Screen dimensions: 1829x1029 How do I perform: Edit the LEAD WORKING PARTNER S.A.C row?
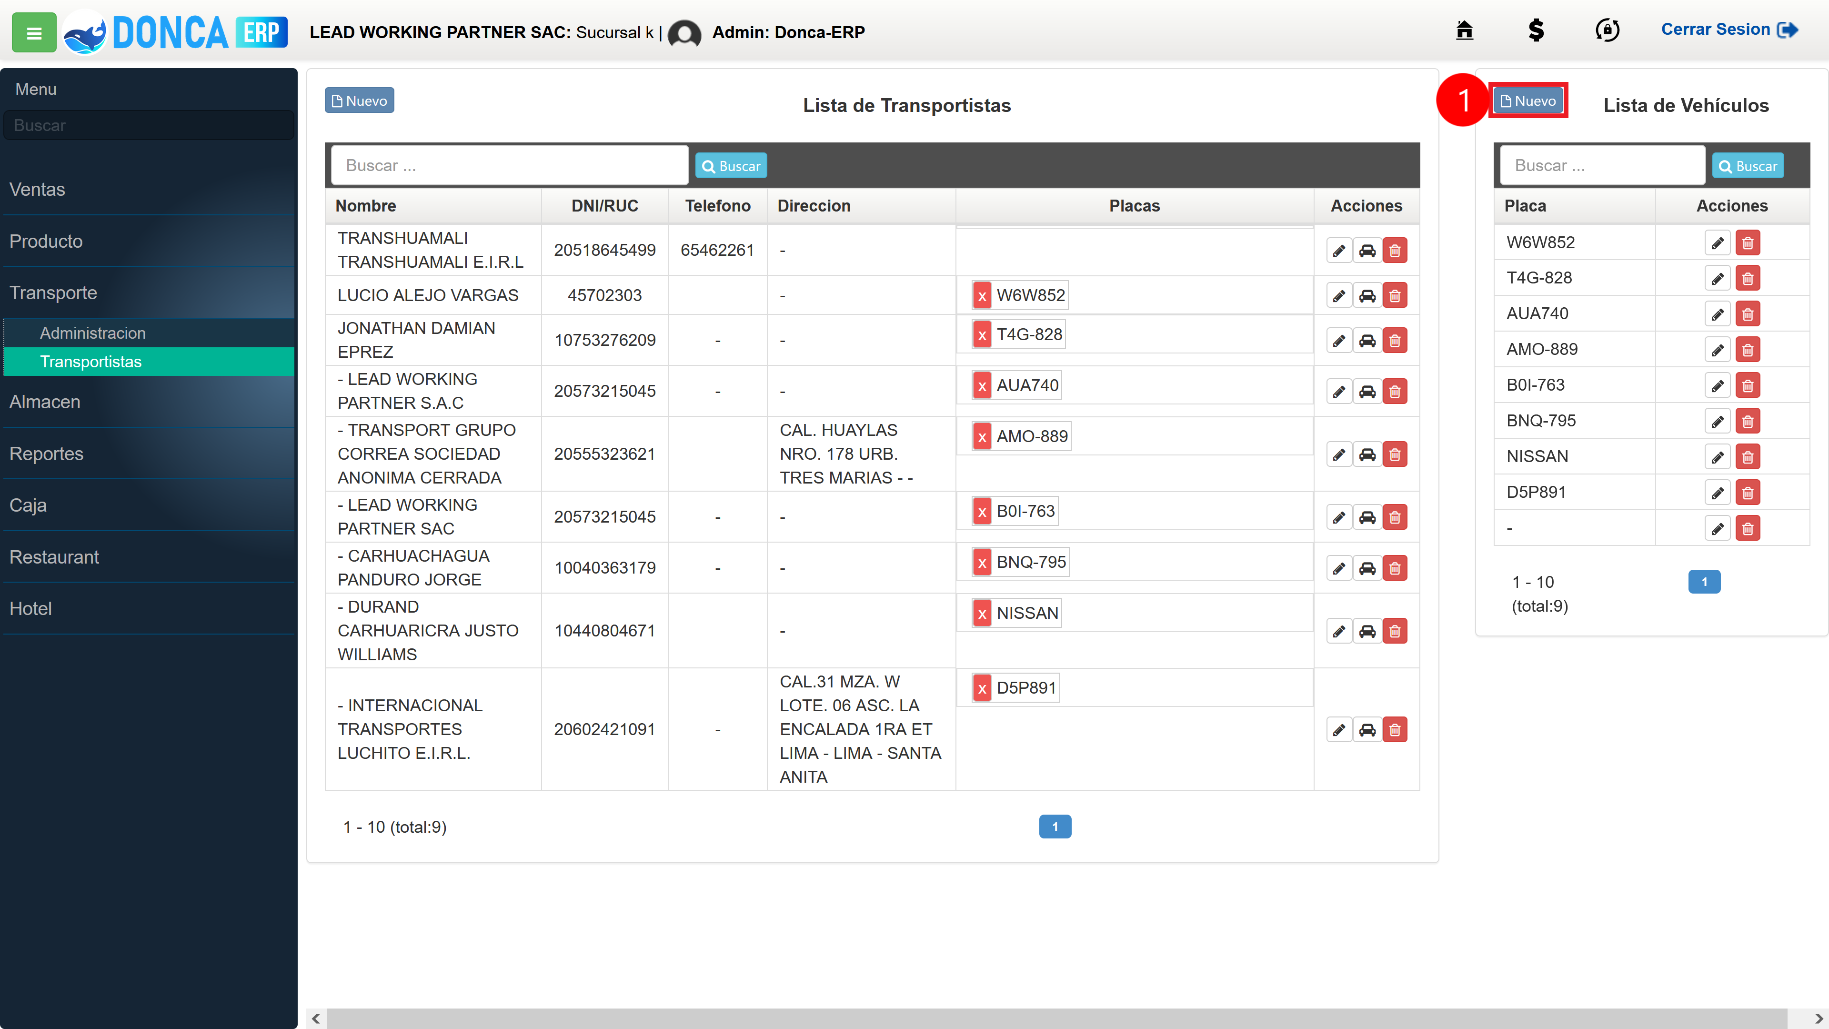click(1338, 392)
